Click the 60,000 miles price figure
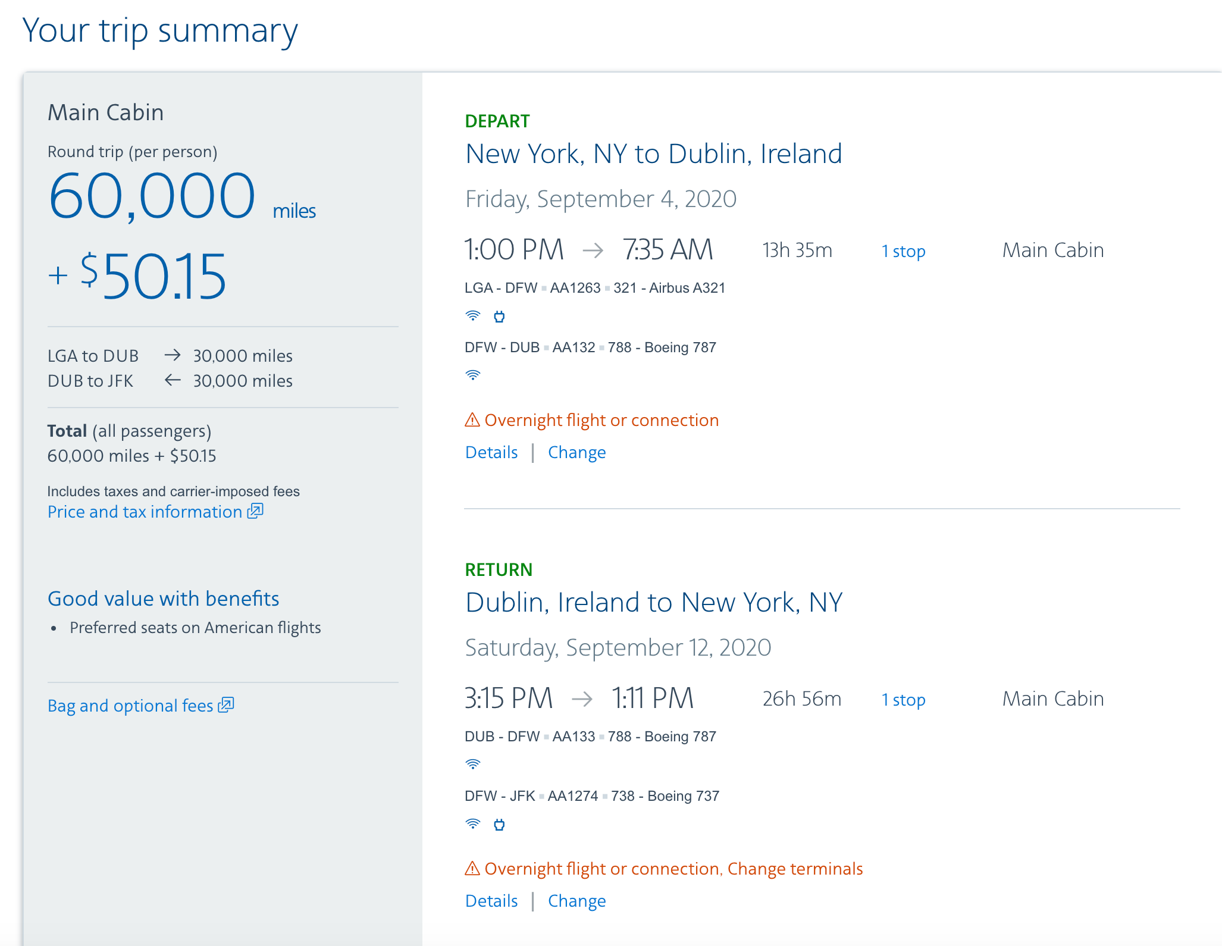Screen dimensions: 1222x946 click(152, 196)
